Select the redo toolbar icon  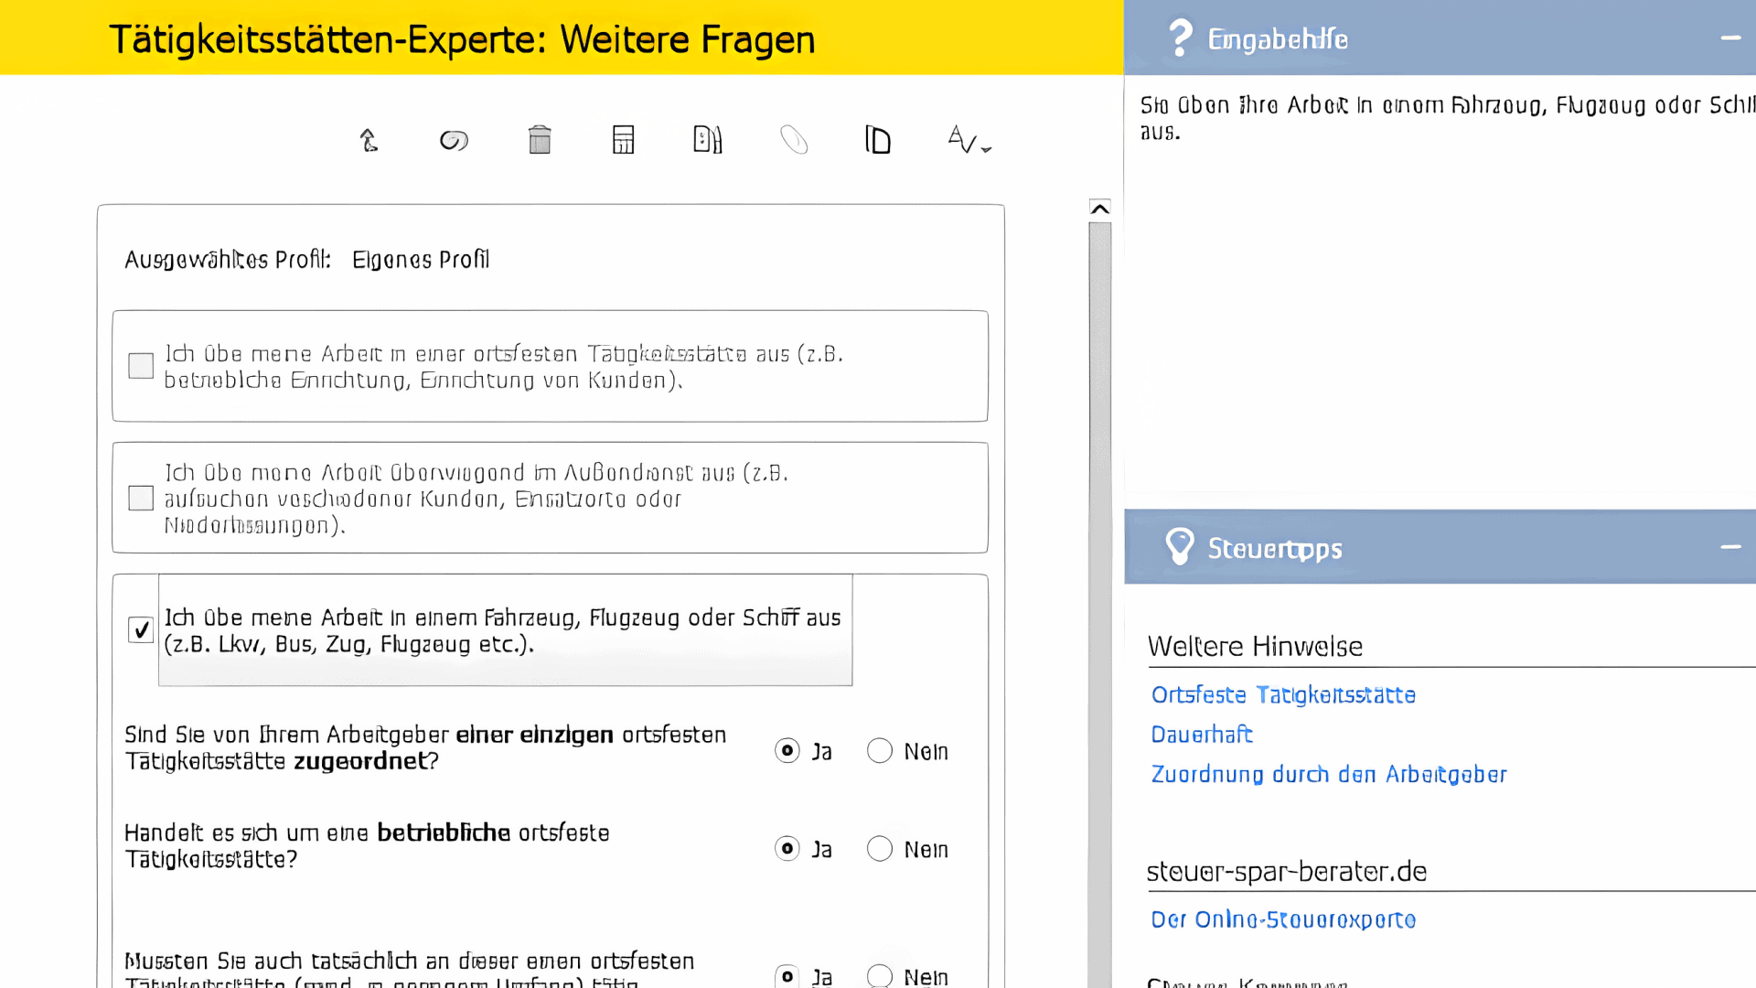454,139
